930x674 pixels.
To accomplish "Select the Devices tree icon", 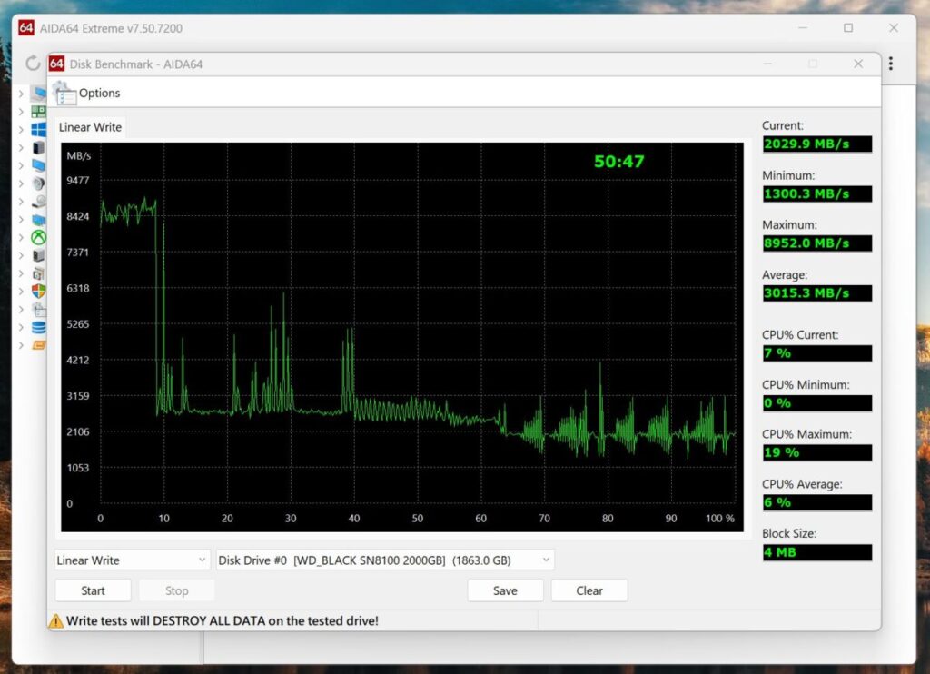I will coord(38,255).
